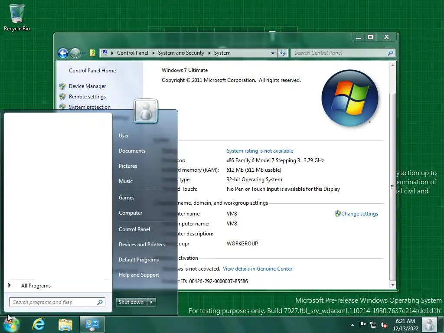
Task: Click the user account picture in Start menu
Action: [x=146, y=111]
